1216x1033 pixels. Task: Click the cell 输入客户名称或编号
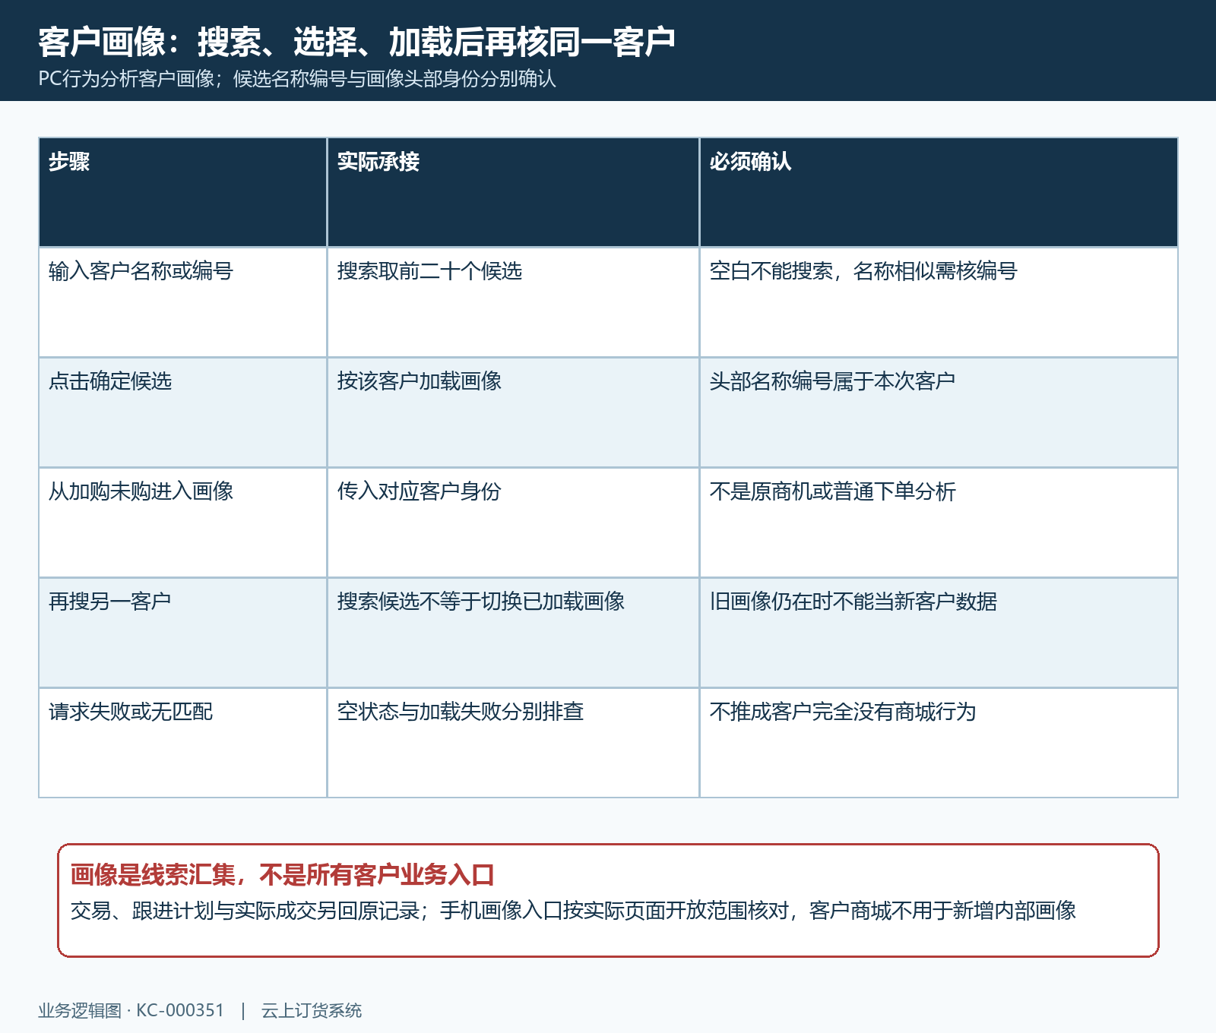point(182,302)
